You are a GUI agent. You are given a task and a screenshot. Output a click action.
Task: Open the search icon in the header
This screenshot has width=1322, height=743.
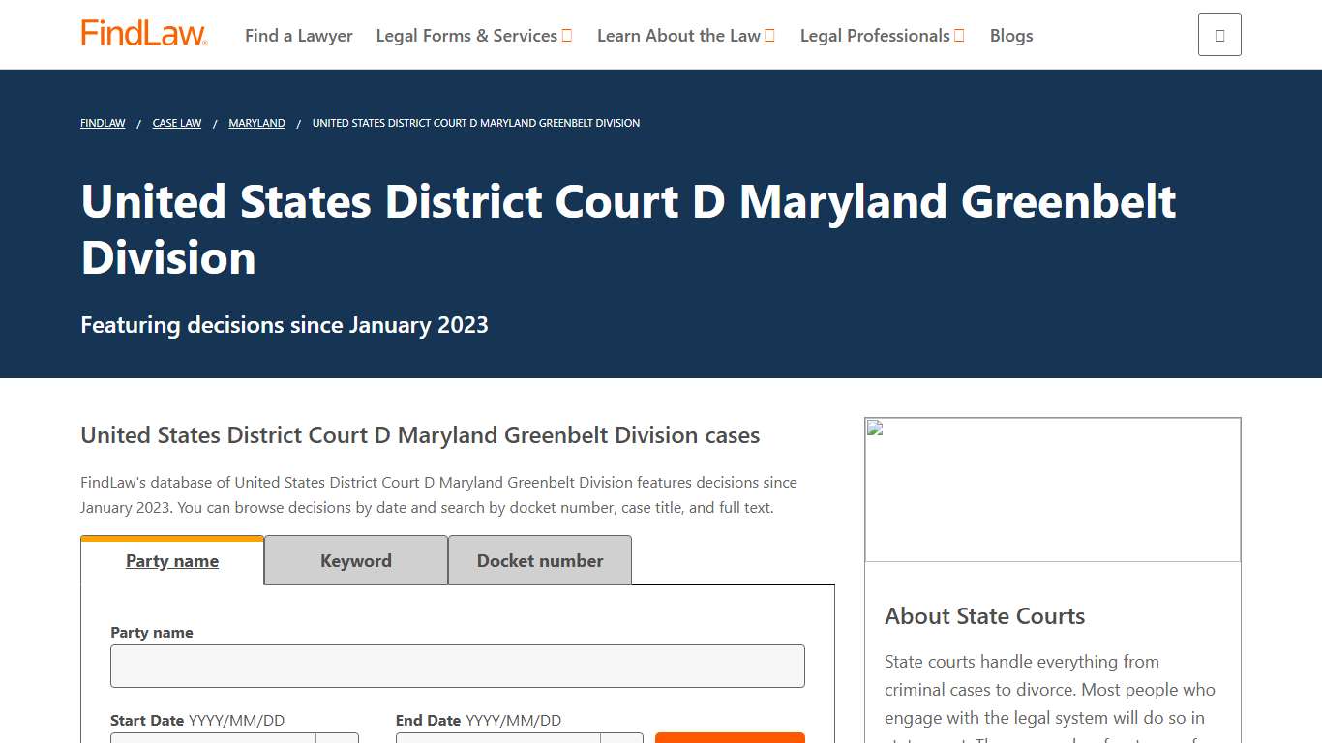coord(1218,33)
